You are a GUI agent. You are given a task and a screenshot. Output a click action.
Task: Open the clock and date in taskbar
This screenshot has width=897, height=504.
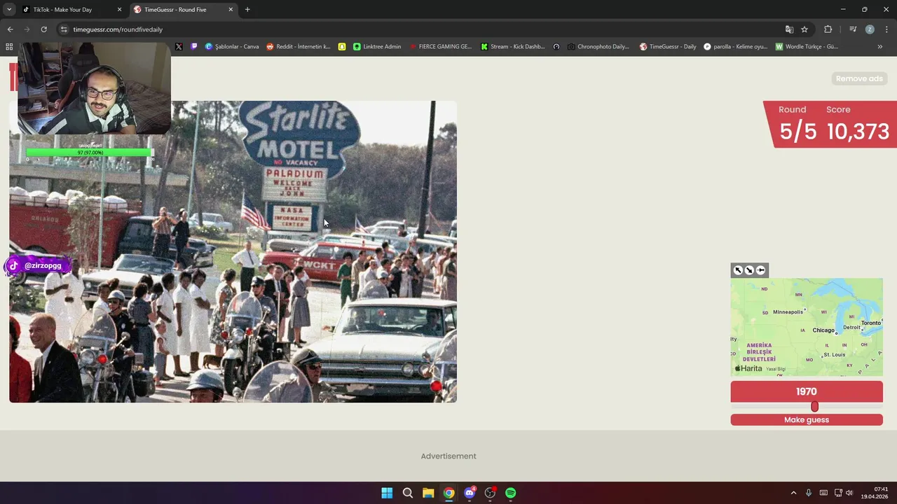(x=875, y=493)
